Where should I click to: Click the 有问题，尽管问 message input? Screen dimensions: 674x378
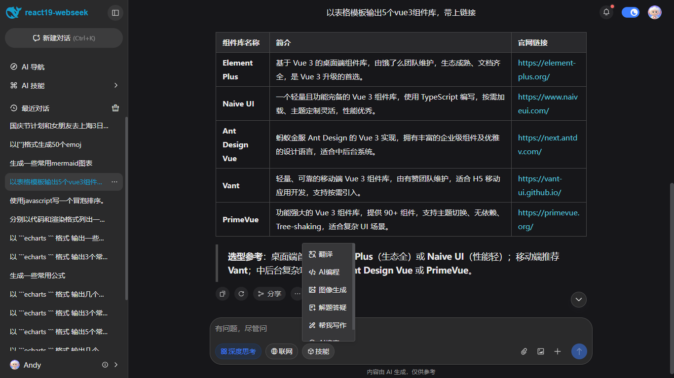pyautogui.click(x=401, y=328)
